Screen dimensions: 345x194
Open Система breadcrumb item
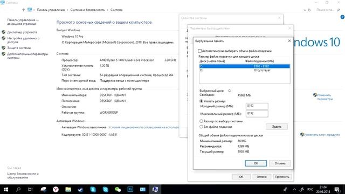coord(116,10)
